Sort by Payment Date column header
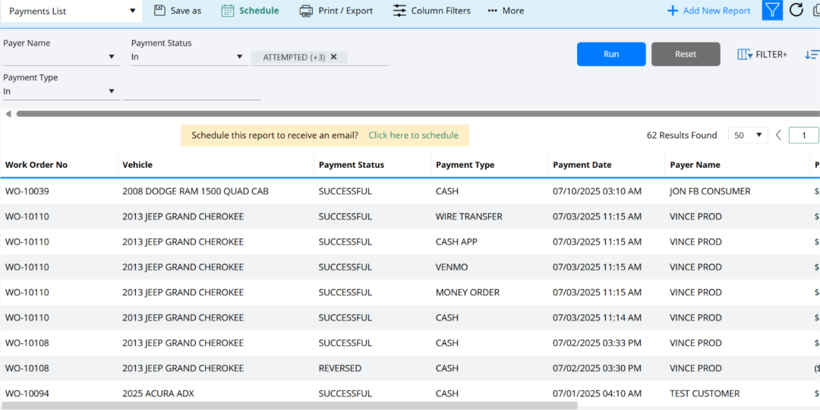Viewport: 820px width, 410px height. [x=582, y=165]
